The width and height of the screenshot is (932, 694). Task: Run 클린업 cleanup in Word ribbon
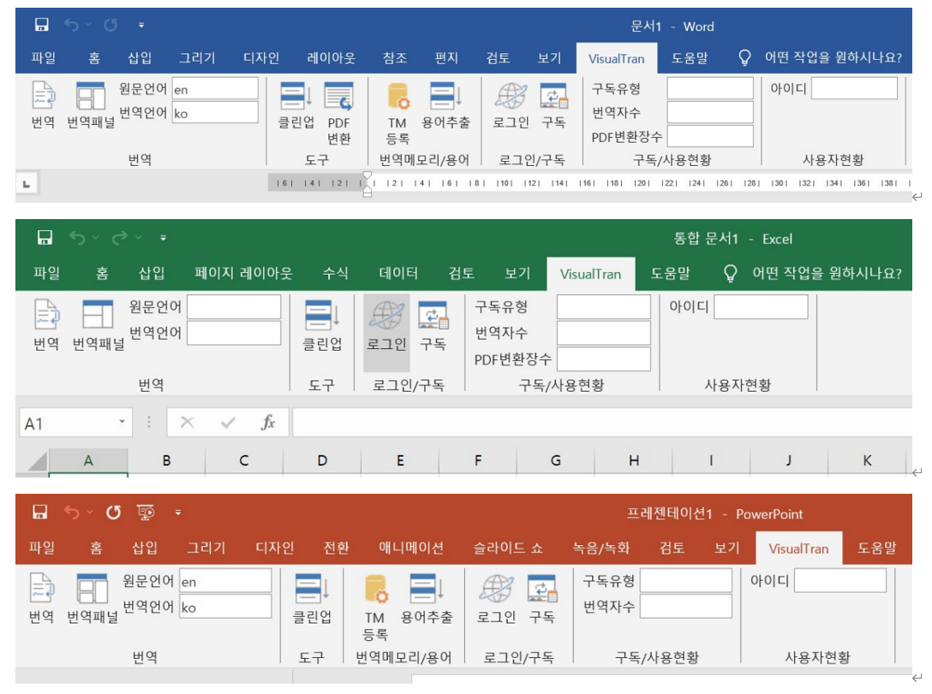point(296,105)
